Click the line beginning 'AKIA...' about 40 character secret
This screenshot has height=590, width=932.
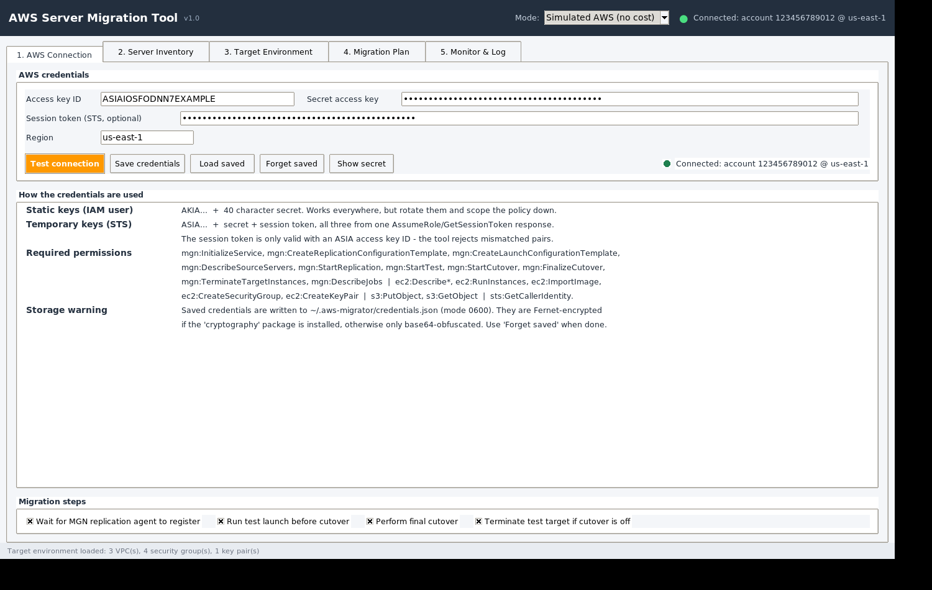(x=369, y=211)
